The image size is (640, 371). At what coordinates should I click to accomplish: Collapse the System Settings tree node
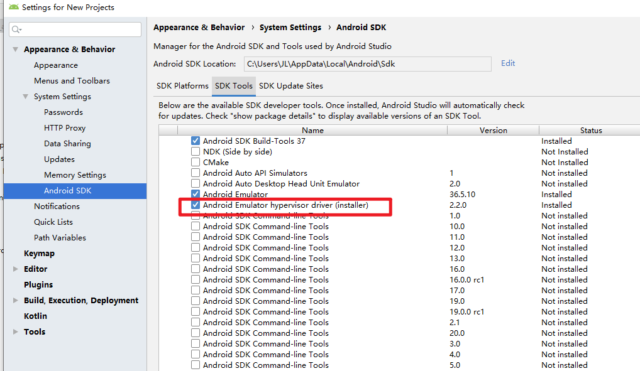pos(25,97)
